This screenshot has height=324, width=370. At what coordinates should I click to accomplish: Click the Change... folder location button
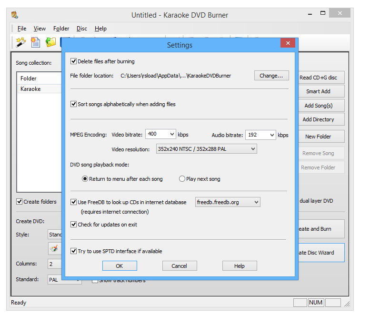pos(271,76)
